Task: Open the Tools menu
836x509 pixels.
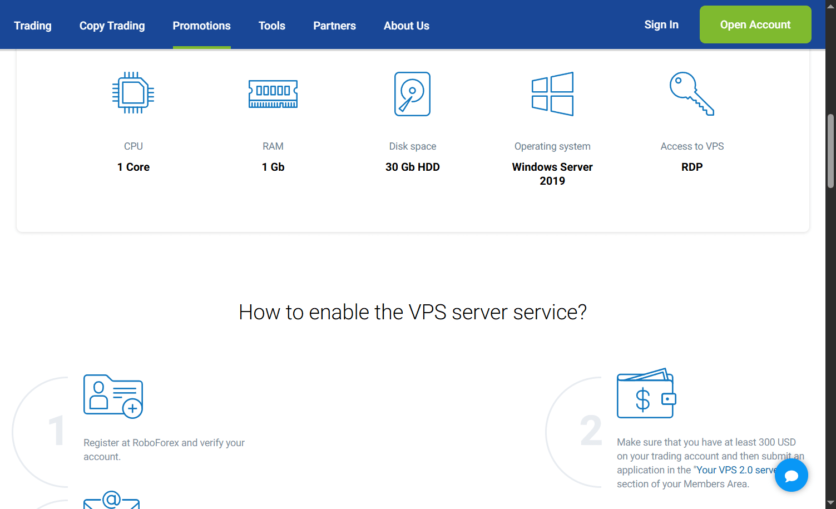Action: point(272,26)
